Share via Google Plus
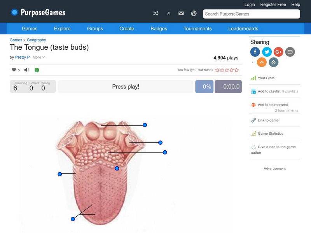The height and width of the screenshot is (233, 311). coord(278,52)
